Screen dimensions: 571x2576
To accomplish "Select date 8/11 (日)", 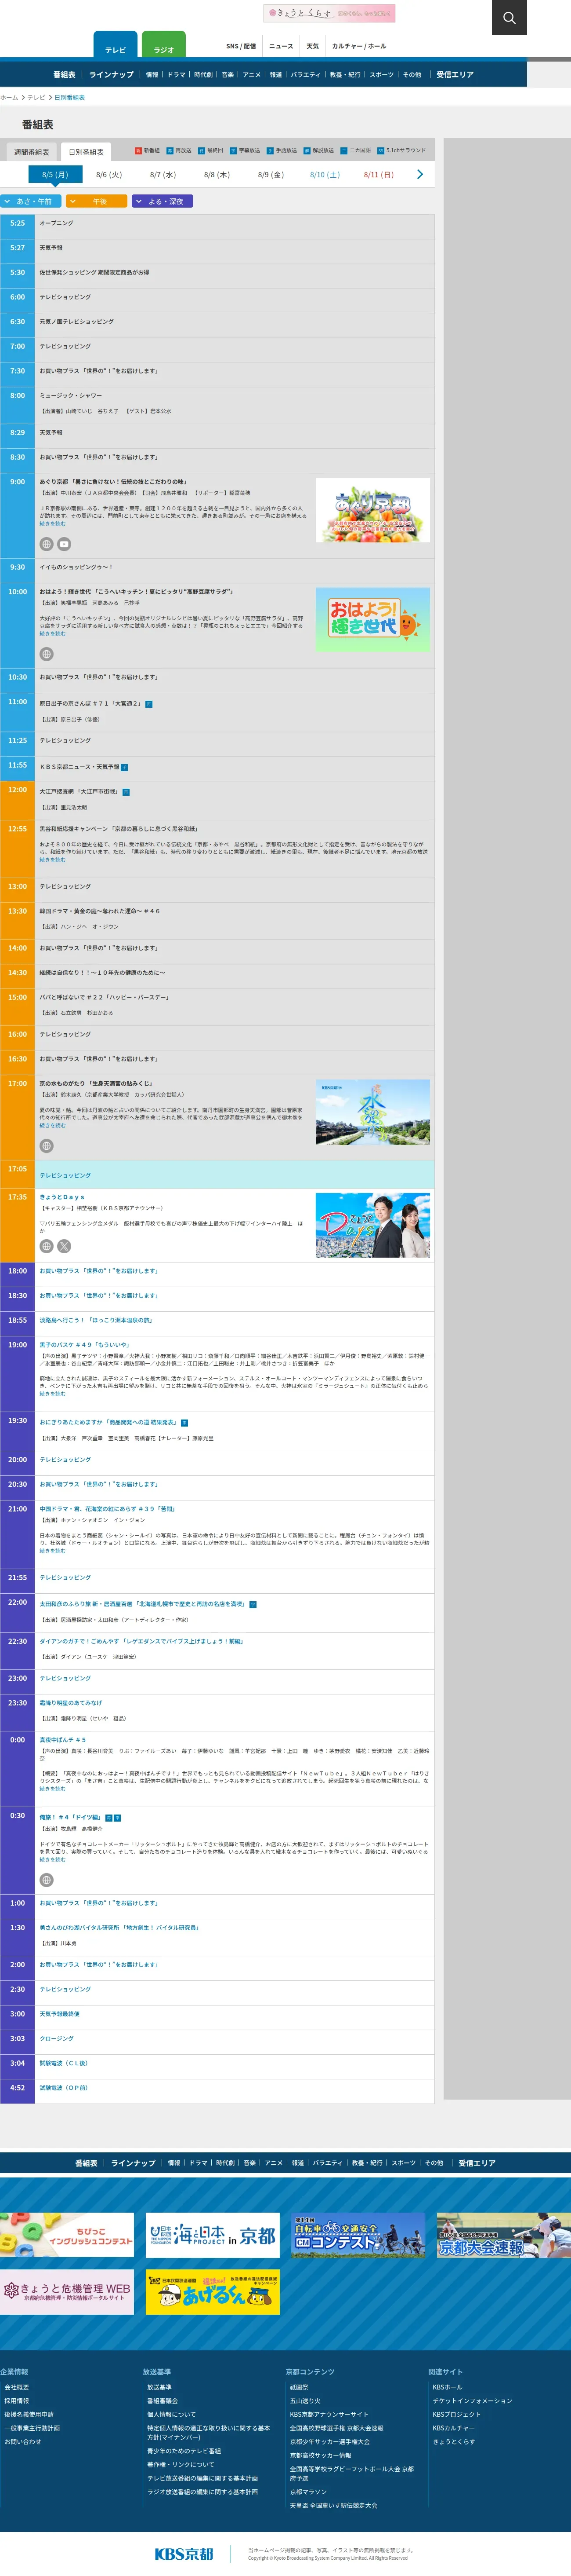I will click(378, 175).
